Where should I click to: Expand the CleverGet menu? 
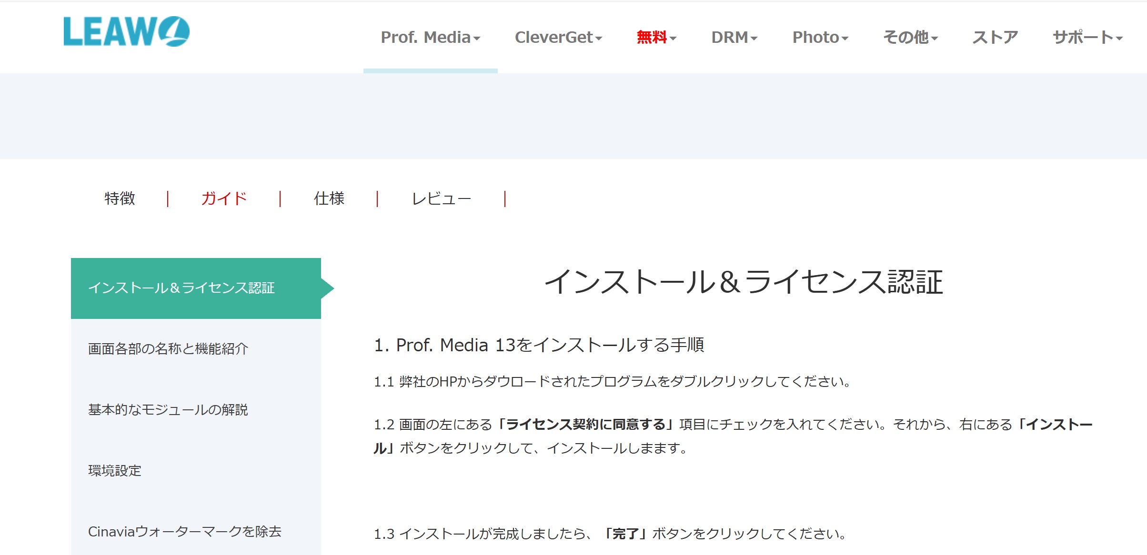click(x=558, y=37)
